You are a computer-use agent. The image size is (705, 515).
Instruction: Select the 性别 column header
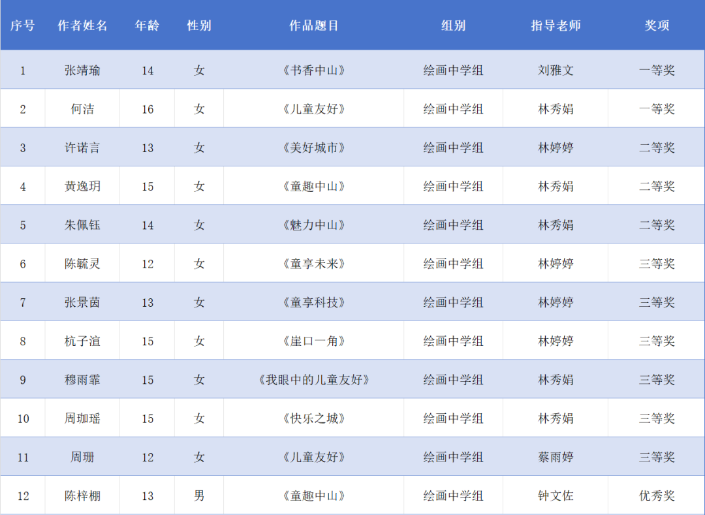click(x=199, y=25)
